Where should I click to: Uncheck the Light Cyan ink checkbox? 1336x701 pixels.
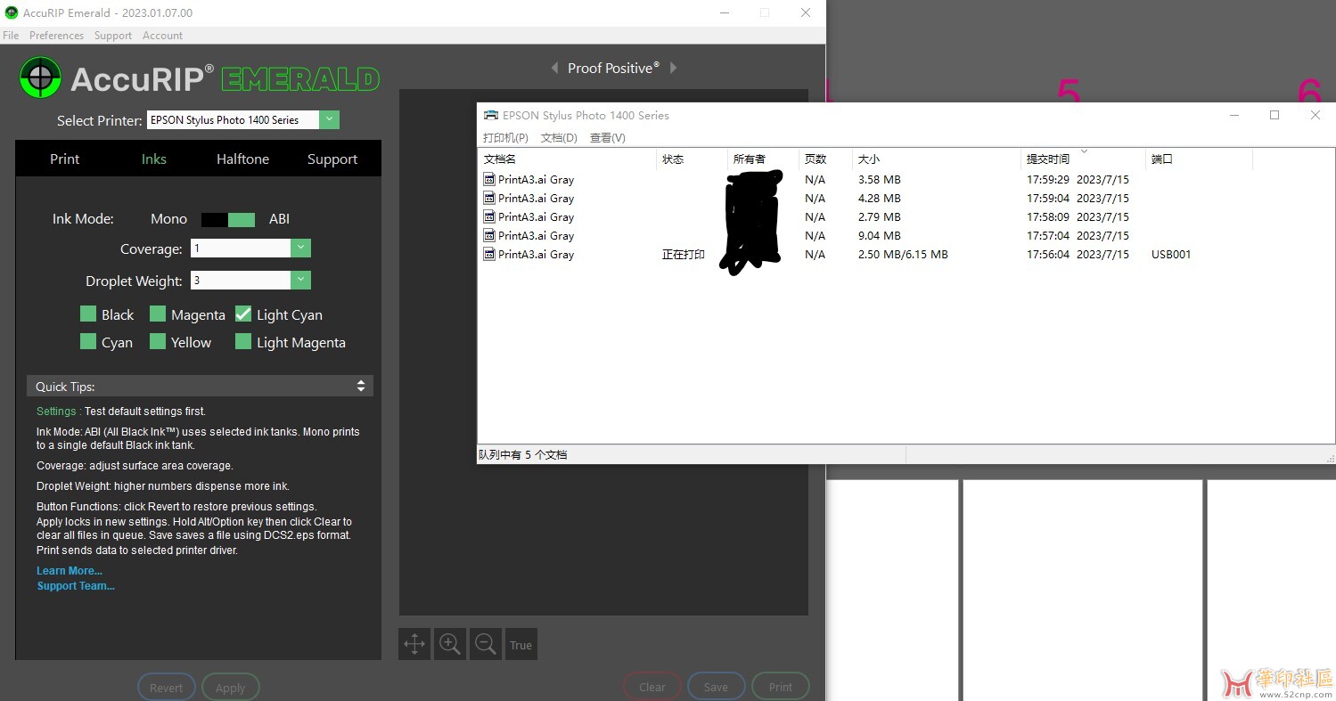243,314
